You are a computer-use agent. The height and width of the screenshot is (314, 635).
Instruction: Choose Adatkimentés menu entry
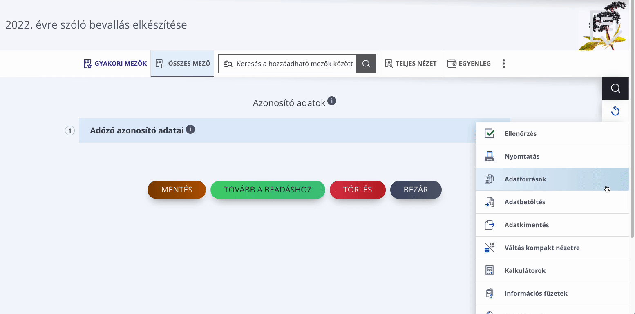552,225
